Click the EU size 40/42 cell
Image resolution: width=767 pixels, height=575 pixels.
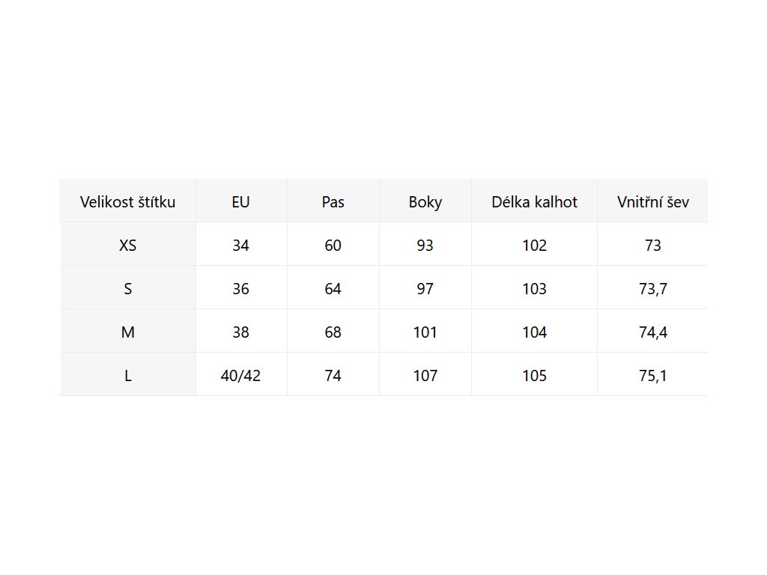click(240, 376)
